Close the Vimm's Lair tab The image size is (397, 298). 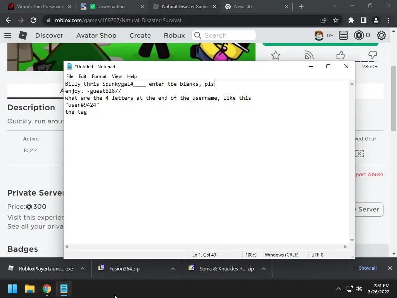click(70, 7)
